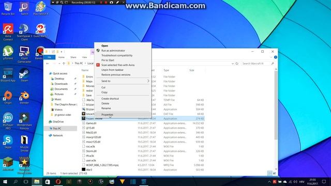Click the Bandicam camera screenshot icon

point(112,2)
